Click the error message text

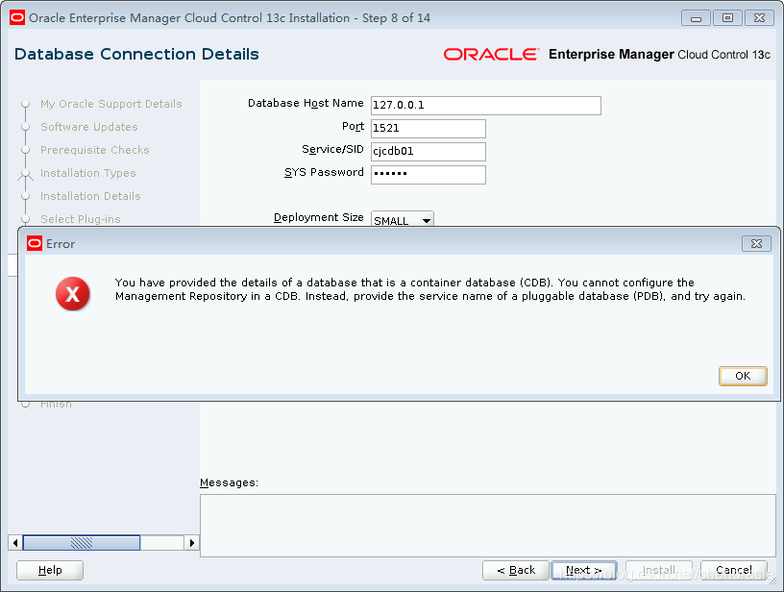point(430,289)
